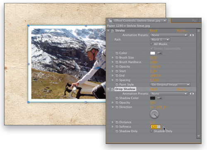Toggle the Effect Controls panel lock icon

pyautogui.click(x=110, y=21)
